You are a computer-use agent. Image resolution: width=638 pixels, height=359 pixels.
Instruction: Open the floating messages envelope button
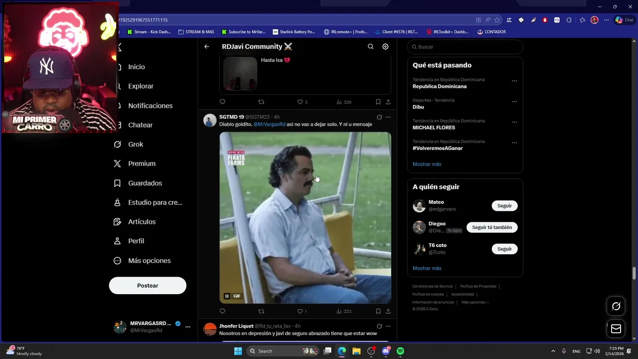click(x=616, y=329)
